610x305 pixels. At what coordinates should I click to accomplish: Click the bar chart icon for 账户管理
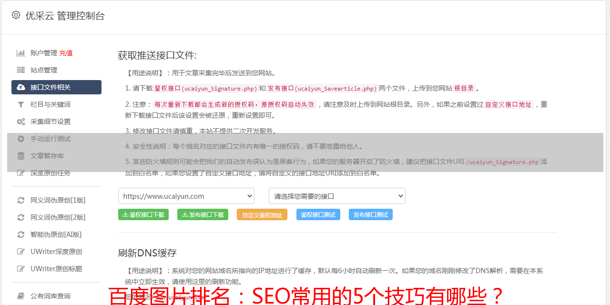point(21,53)
